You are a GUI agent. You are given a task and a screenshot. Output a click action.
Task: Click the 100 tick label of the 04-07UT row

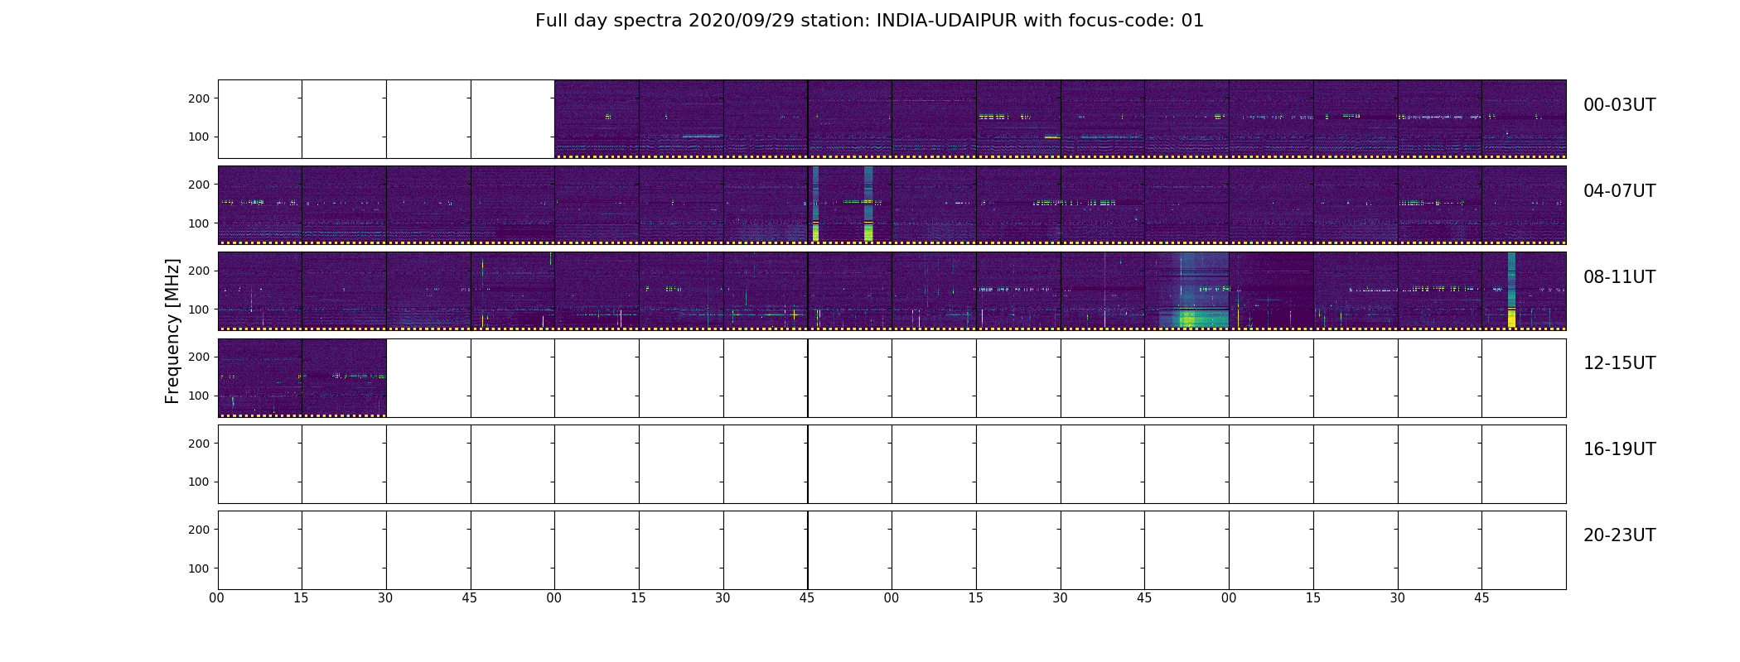point(199,223)
